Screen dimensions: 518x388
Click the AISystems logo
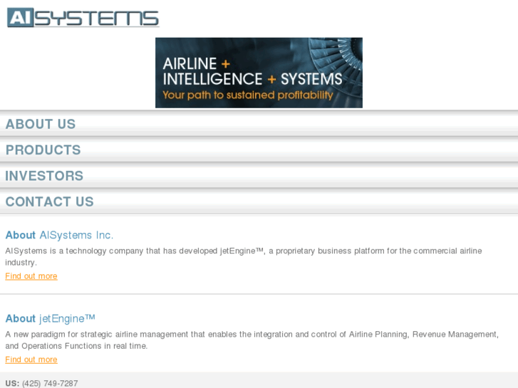83,18
